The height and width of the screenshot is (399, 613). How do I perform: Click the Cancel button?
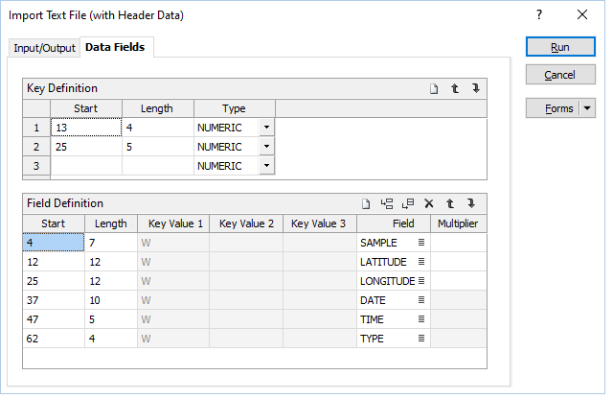click(560, 75)
